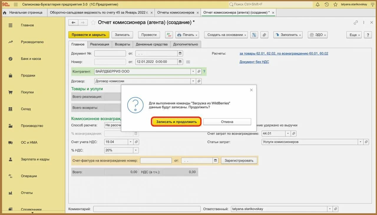Show Дт/Кт postings icon in toolbar
Image resolution: width=377 pixels, height=215 pixels.
(x=169, y=35)
